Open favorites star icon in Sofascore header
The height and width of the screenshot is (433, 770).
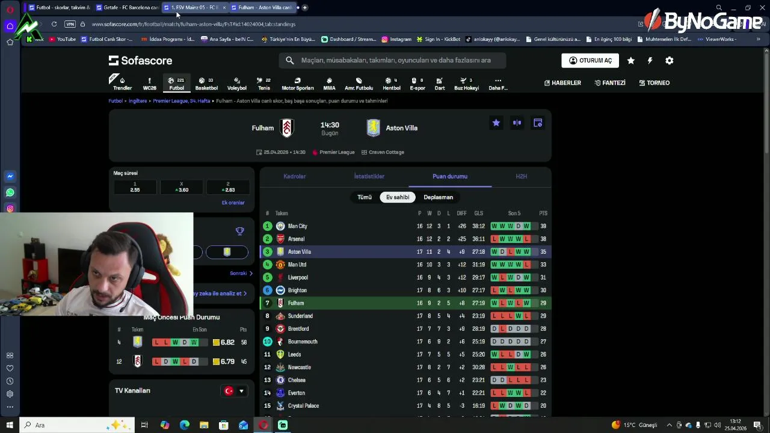coord(630,61)
